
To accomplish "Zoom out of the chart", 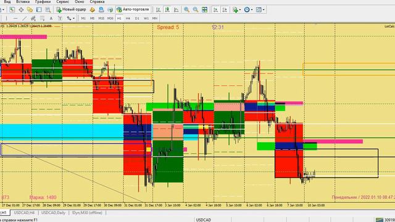I will pos(196,10).
